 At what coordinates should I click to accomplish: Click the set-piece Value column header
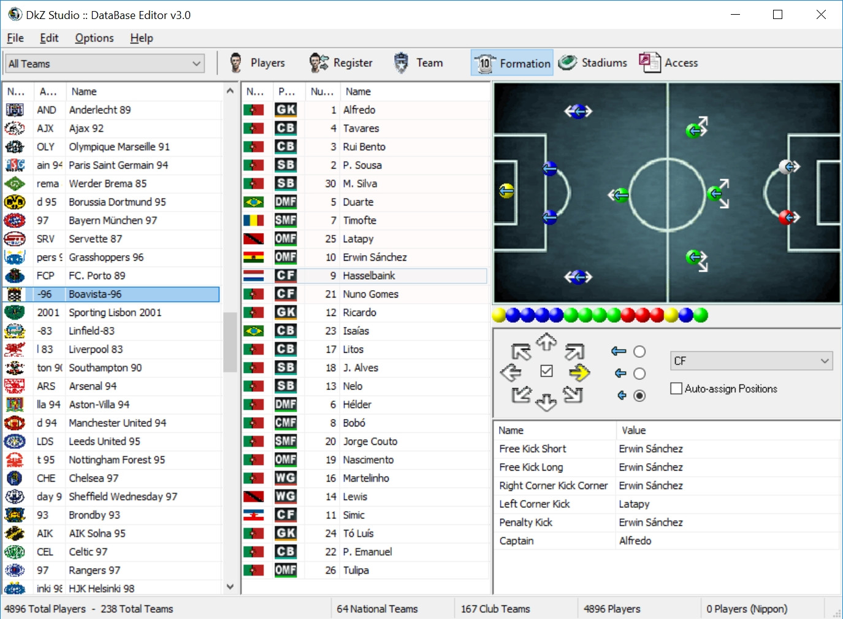pyautogui.click(x=728, y=430)
